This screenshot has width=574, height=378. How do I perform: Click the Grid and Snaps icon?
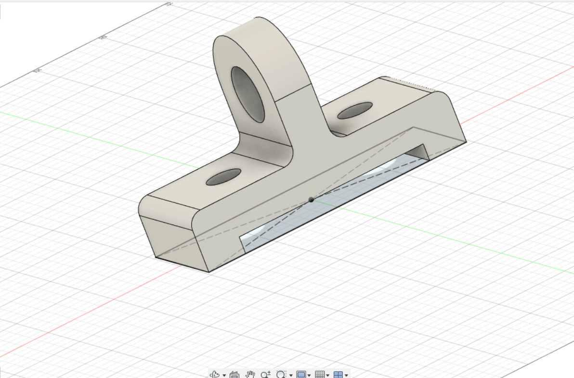(x=320, y=374)
